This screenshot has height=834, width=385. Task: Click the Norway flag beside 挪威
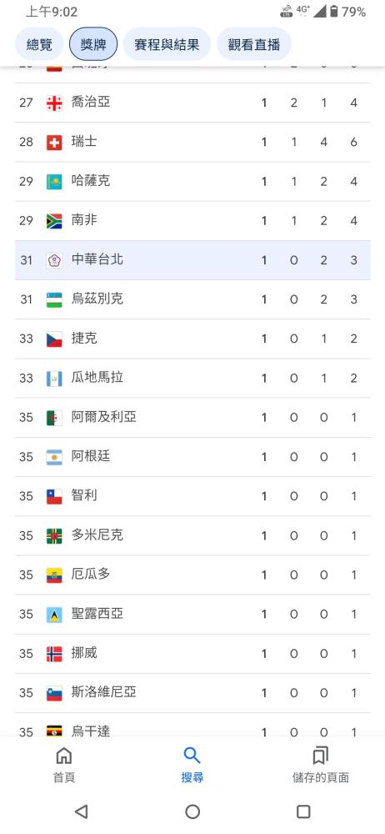coord(54,654)
